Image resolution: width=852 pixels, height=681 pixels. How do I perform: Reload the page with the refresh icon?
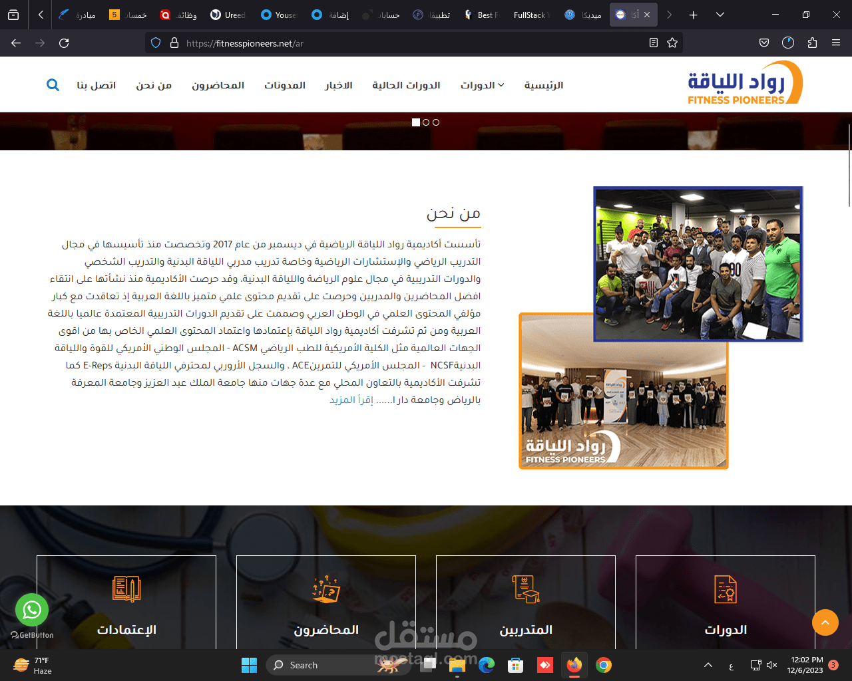pos(64,43)
